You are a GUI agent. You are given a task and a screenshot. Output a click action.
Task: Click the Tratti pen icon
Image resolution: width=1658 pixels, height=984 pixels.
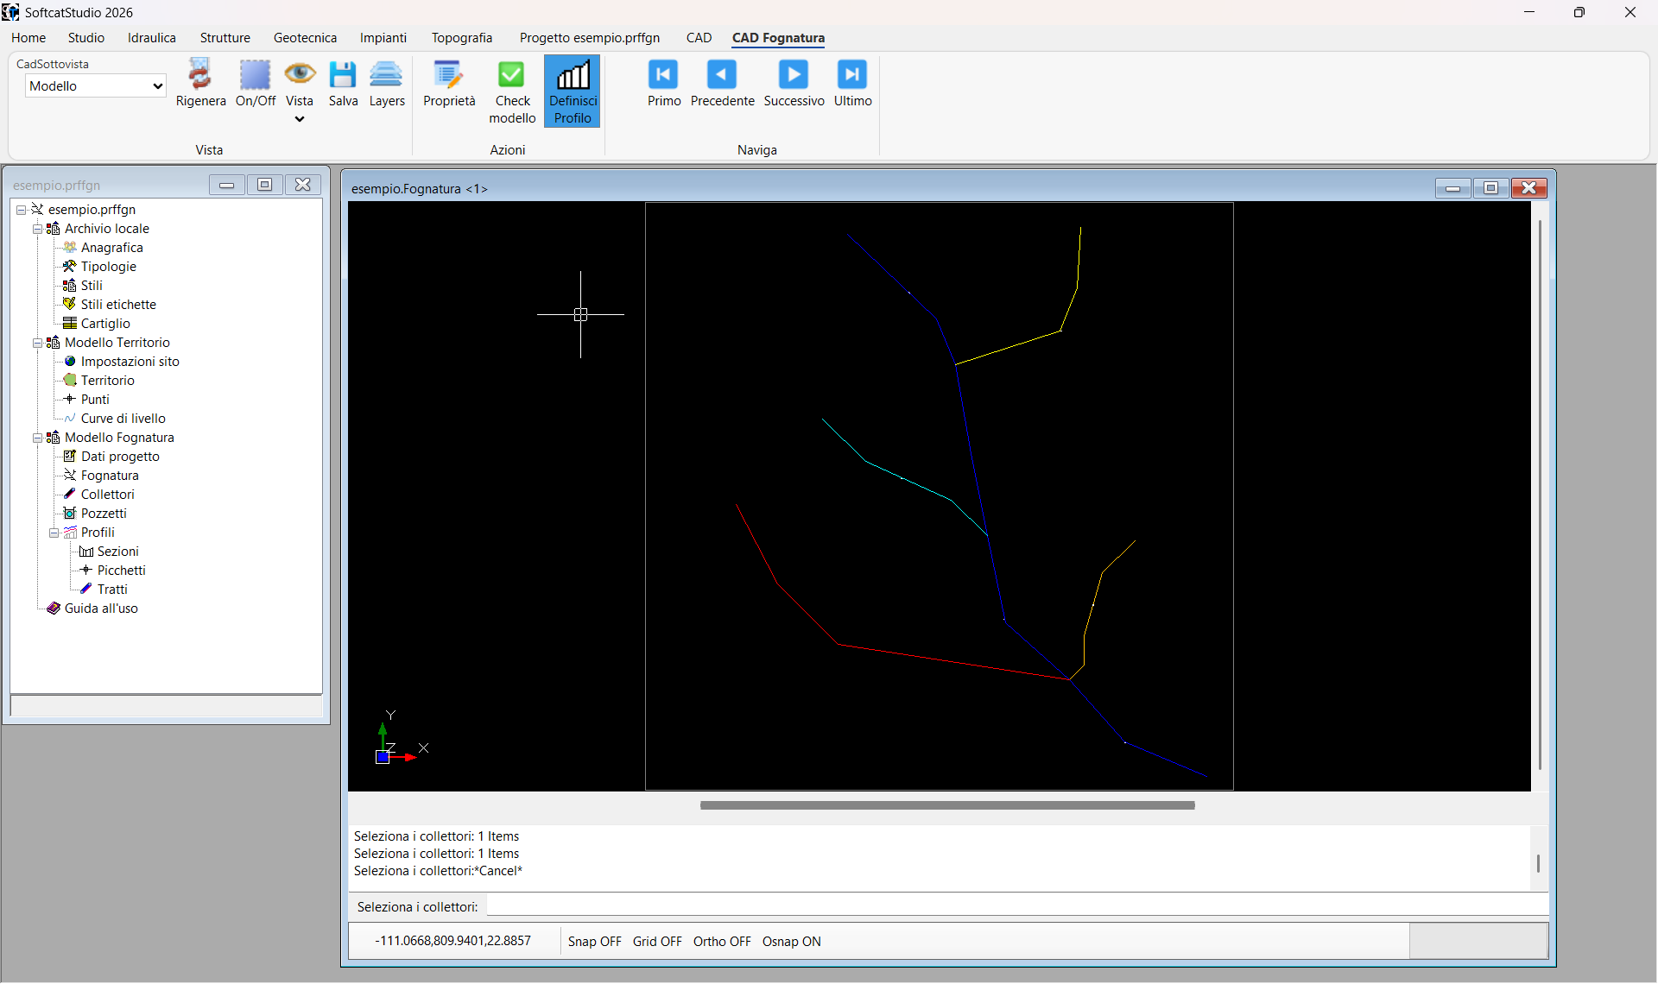[x=86, y=590]
